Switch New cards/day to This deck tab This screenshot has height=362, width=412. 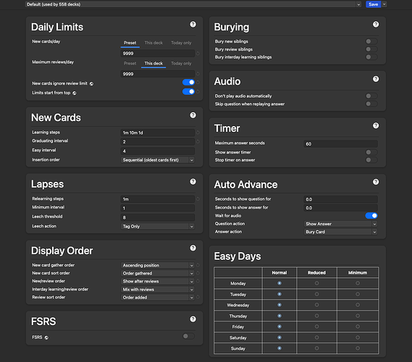click(x=154, y=43)
